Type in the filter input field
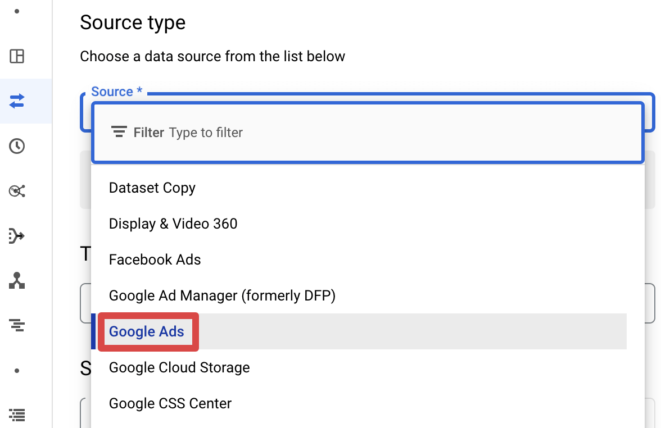Image resolution: width=661 pixels, height=428 pixels. 368,133
